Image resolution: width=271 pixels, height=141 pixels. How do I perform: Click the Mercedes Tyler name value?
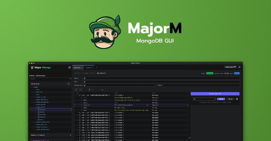click(120, 108)
